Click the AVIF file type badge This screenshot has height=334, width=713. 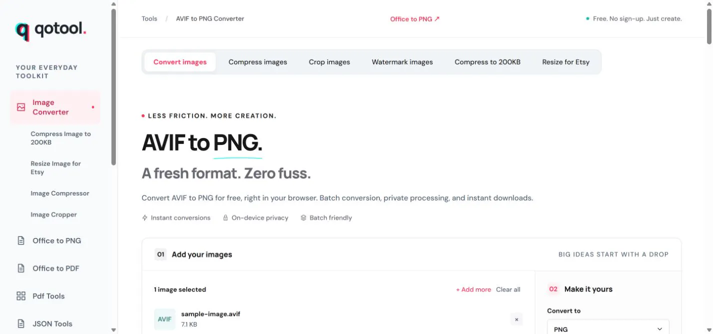click(x=165, y=319)
